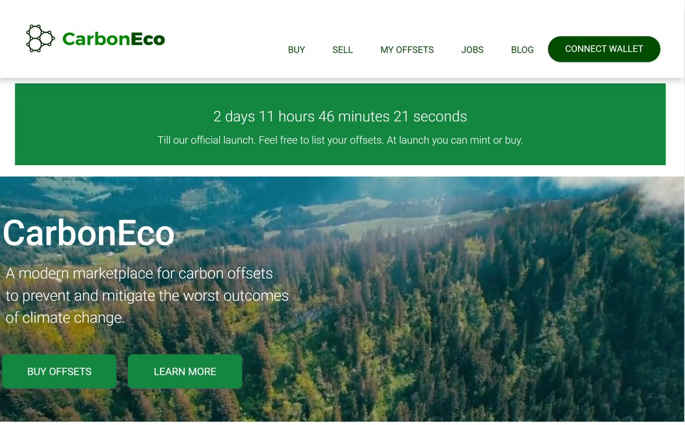
Task: Open MY OFFSETS in navigation
Action: pos(407,50)
